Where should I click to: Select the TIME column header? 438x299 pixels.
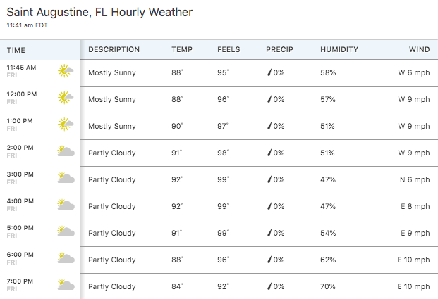tap(16, 50)
